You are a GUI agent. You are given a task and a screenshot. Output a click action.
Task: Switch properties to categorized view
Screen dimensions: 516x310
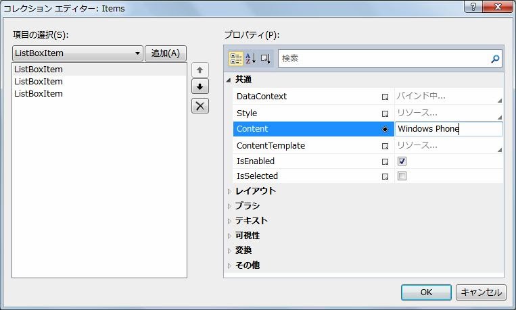click(236, 59)
